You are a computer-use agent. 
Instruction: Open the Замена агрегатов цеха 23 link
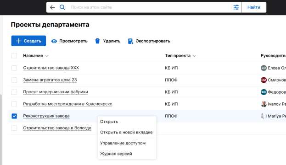point(50,80)
